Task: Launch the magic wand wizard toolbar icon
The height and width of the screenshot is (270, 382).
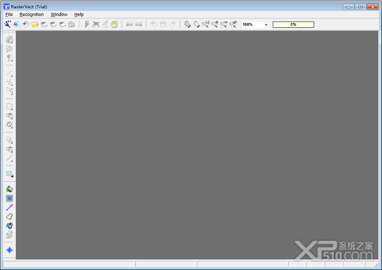Action: (x=8, y=24)
